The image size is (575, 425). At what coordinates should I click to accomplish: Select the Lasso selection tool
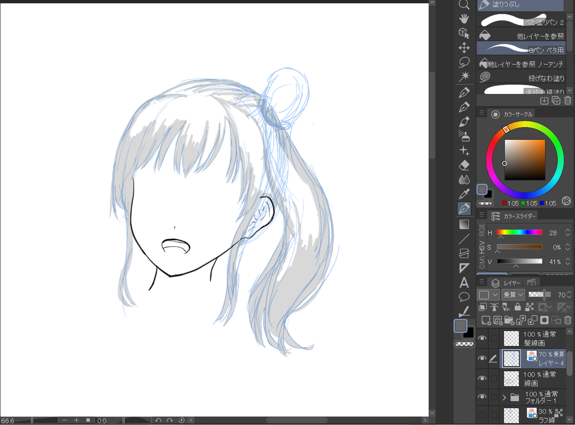pos(464,62)
